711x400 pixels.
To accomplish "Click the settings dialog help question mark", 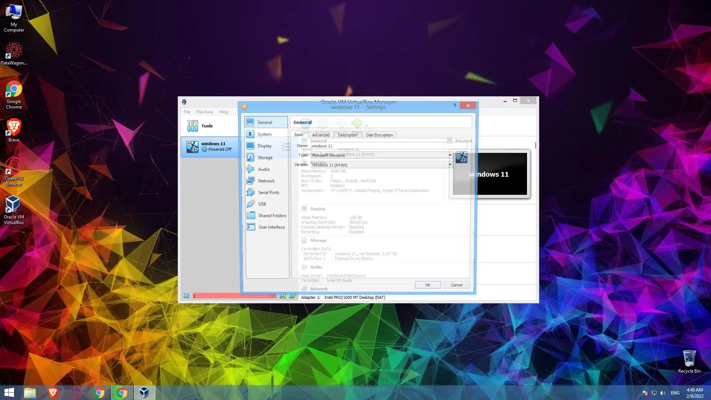I will coord(454,106).
